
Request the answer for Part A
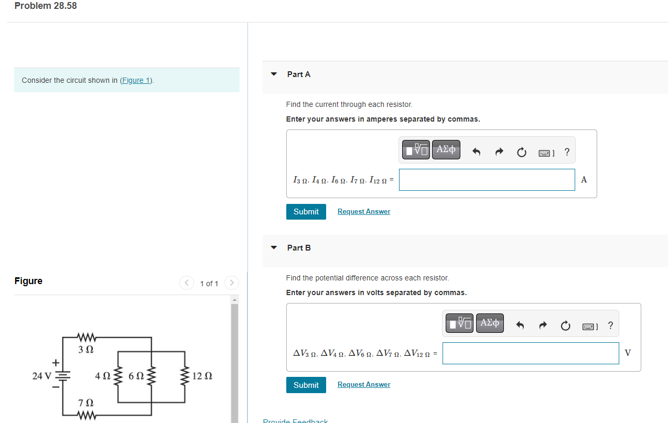click(363, 211)
